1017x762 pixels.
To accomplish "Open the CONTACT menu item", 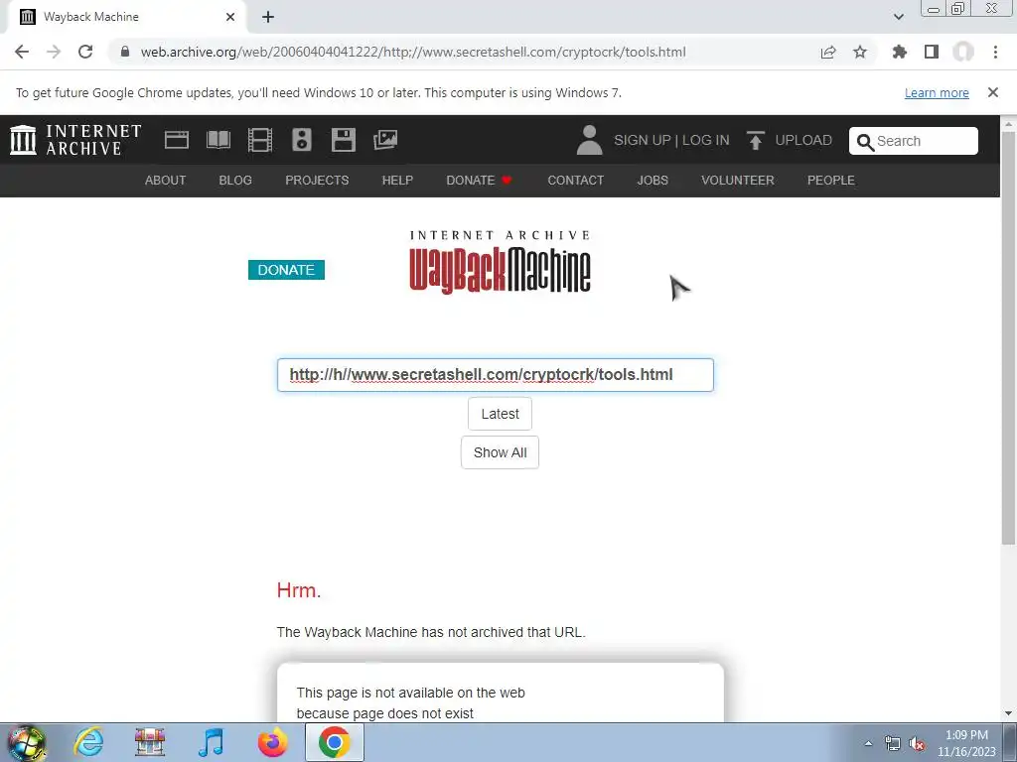I will pyautogui.click(x=576, y=181).
